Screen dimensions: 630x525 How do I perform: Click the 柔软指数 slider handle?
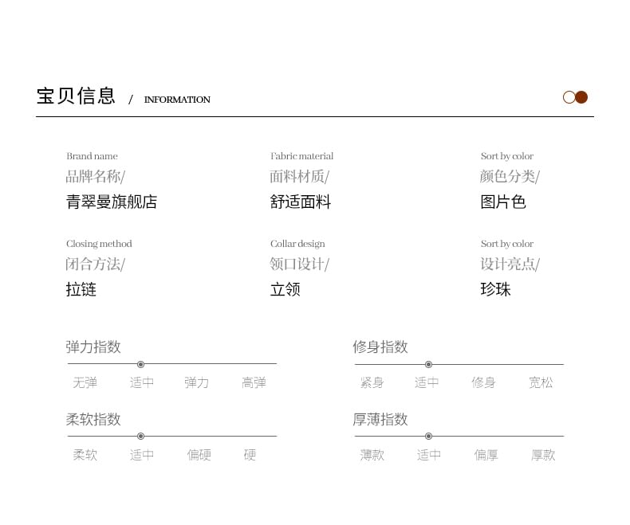(x=140, y=436)
